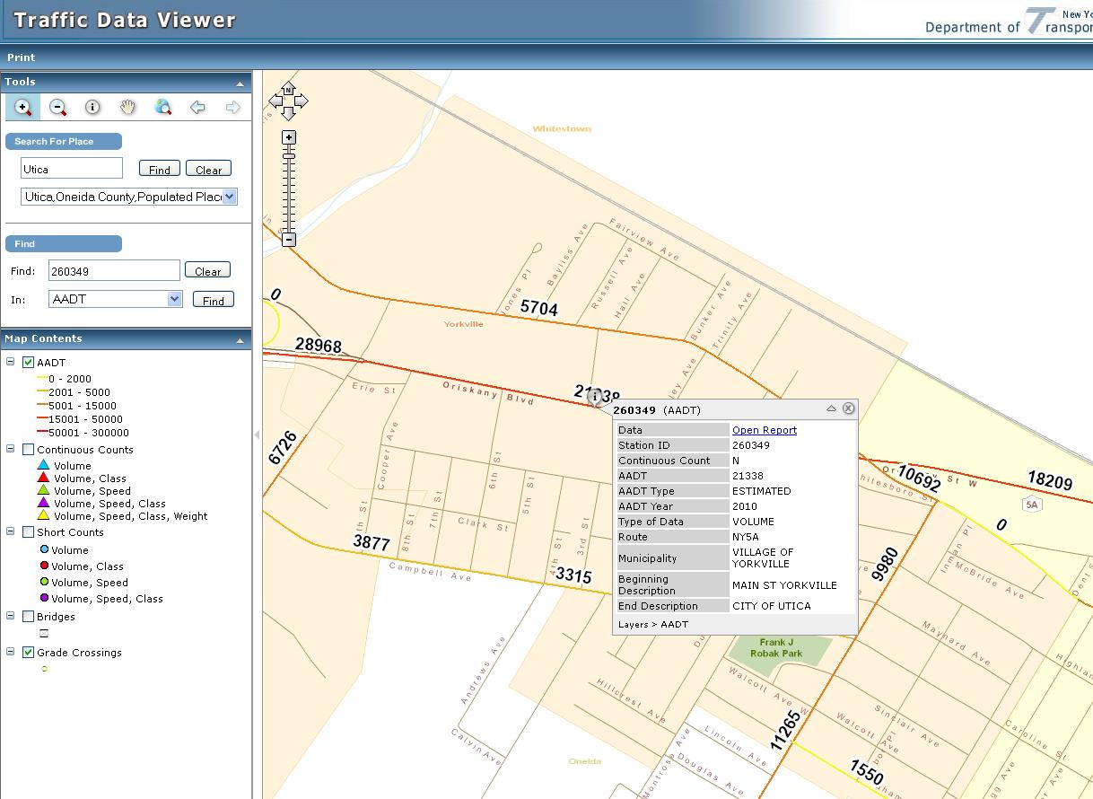Select the Zoom In tool

pos(23,107)
